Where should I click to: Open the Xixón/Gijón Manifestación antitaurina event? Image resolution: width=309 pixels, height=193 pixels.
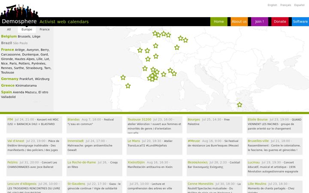click(154, 168)
